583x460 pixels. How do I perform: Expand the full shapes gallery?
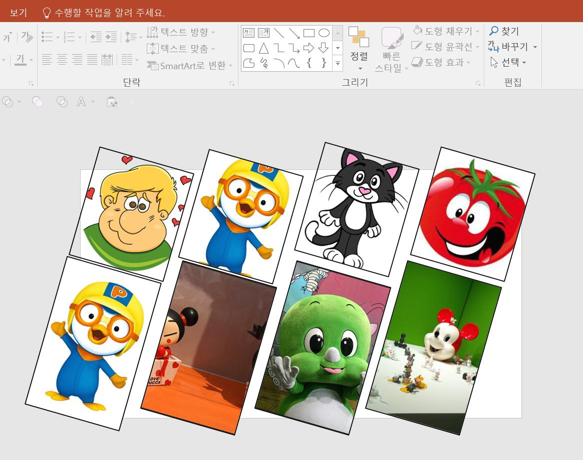[x=338, y=63]
